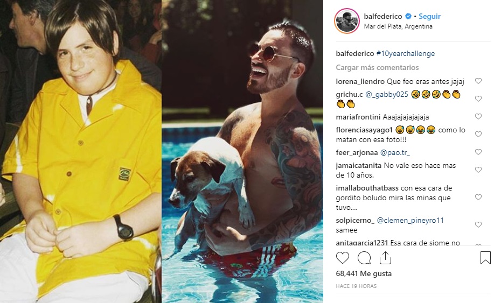Open balfederico profile picture
Screen dimensions: 494x303
coord(347,21)
